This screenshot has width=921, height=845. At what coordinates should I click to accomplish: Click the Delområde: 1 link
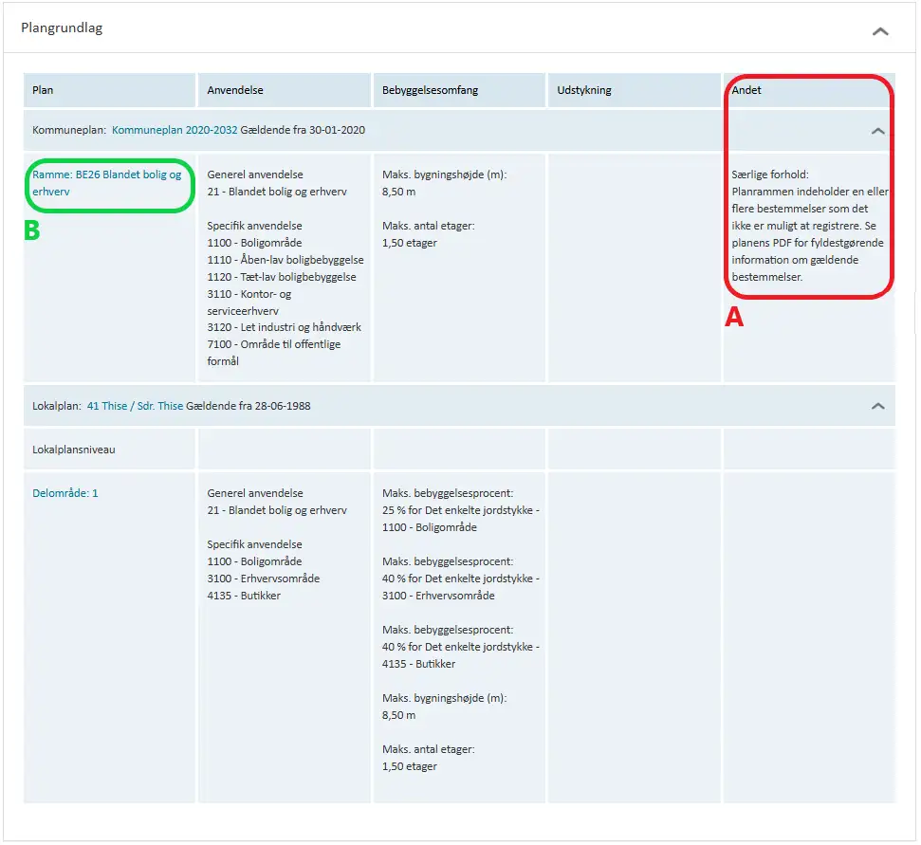65,493
